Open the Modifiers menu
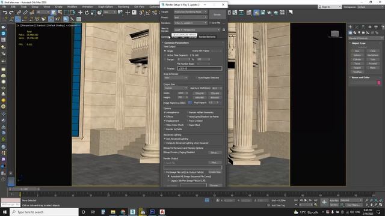Screen dimensions: 385x216 72,7
